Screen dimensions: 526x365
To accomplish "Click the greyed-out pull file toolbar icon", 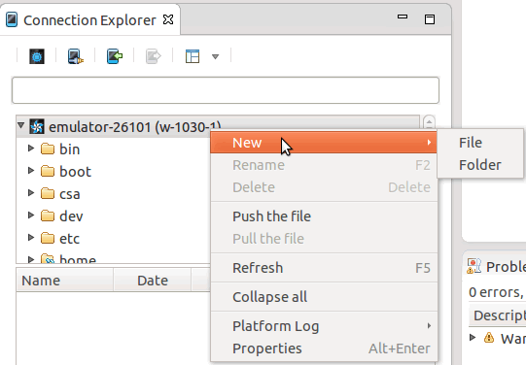I will pos(154,56).
